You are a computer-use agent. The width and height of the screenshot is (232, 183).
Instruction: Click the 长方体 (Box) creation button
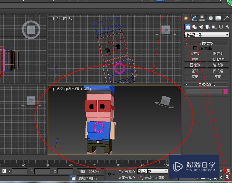pyautogui.click(x=195, y=53)
